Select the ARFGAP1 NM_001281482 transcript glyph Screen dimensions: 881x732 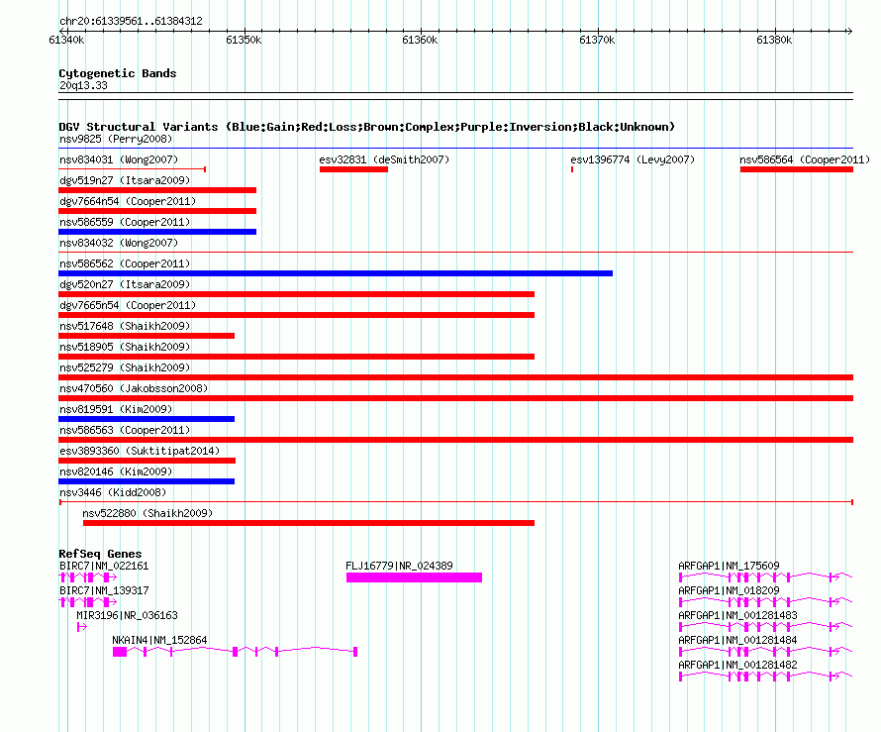coord(765,677)
